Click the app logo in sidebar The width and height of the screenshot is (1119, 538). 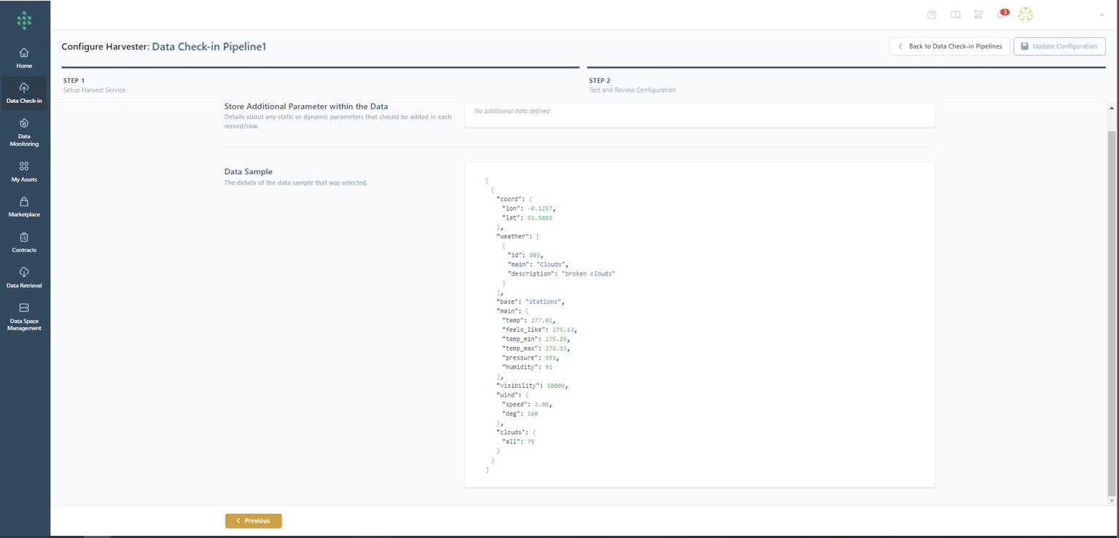(24, 20)
